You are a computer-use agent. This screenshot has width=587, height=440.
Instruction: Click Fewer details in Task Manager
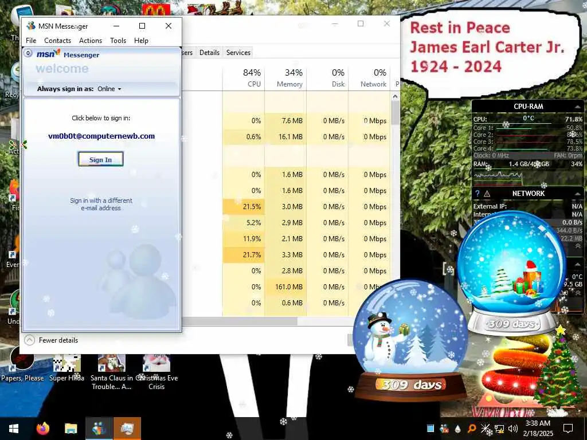[x=51, y=340]
